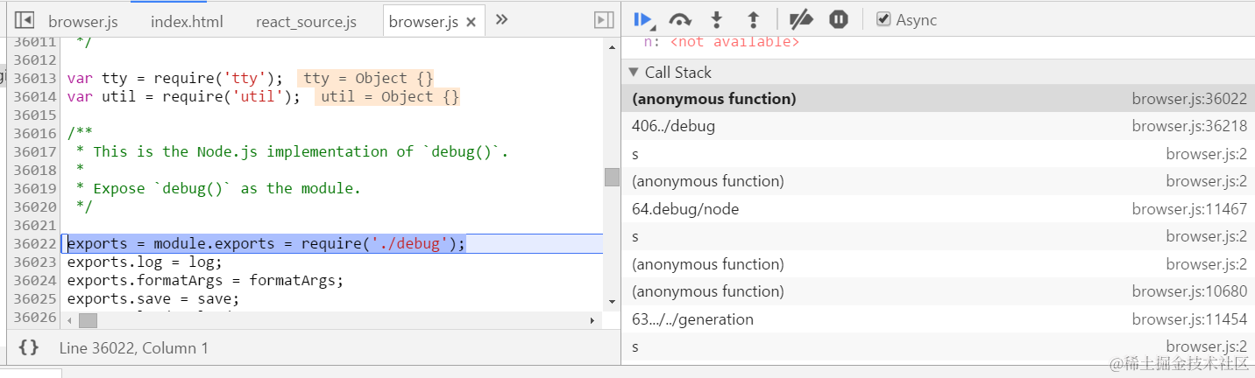Resume script execution
1255x378 pixels.
(643, 19)
